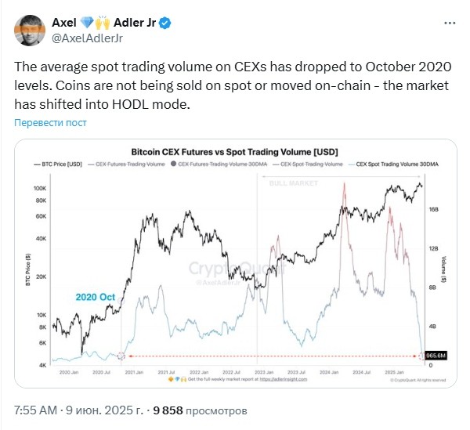
Task: Open the adlerinsight.com report link
Action: pos(284,379)
